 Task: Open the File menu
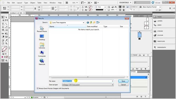coord(8,3)
